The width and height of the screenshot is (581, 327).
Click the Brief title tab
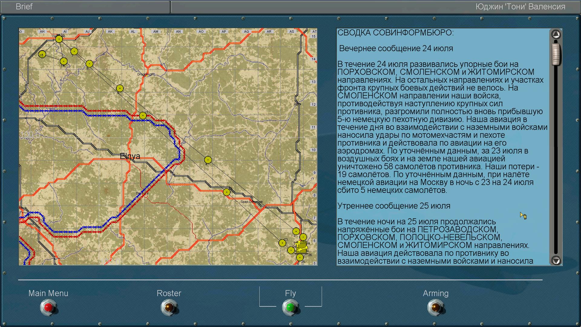tap(24, 7)
